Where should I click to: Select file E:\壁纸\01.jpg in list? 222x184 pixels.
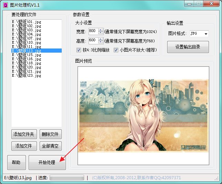(x=37, y=22)
